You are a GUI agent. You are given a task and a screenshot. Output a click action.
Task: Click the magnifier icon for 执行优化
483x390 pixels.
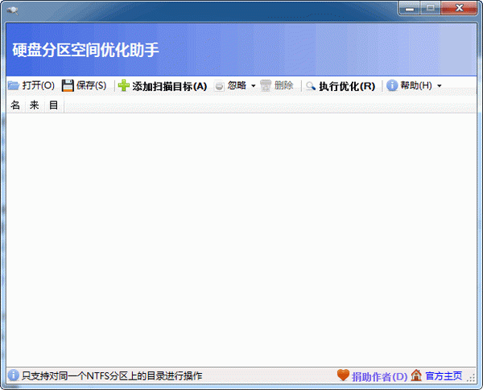pyautogui.click(x=311, y=86)
